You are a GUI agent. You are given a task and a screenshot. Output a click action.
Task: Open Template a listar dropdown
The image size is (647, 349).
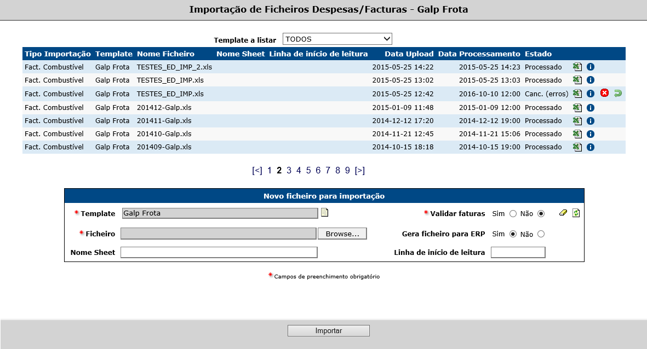(337, 39)
